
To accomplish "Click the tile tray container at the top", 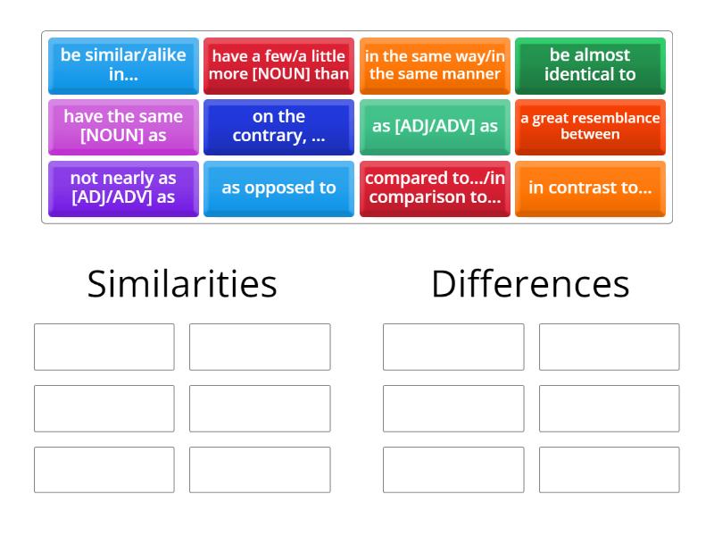I will tap(356, 127).
